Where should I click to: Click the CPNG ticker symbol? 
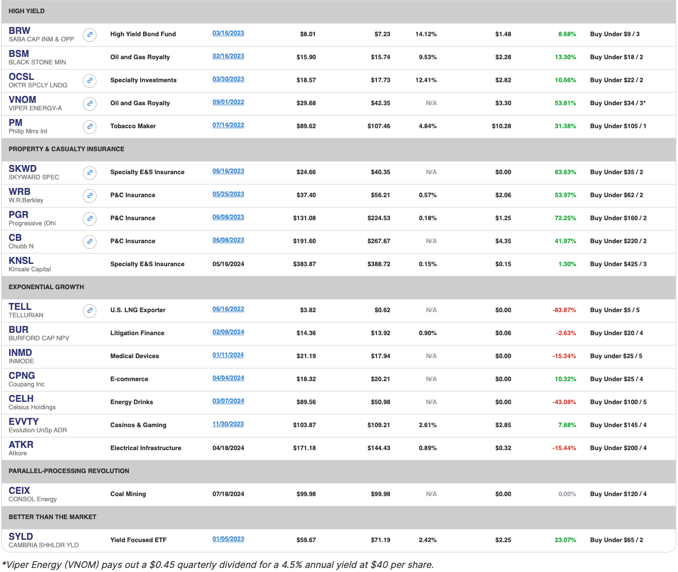click(22, 375)
